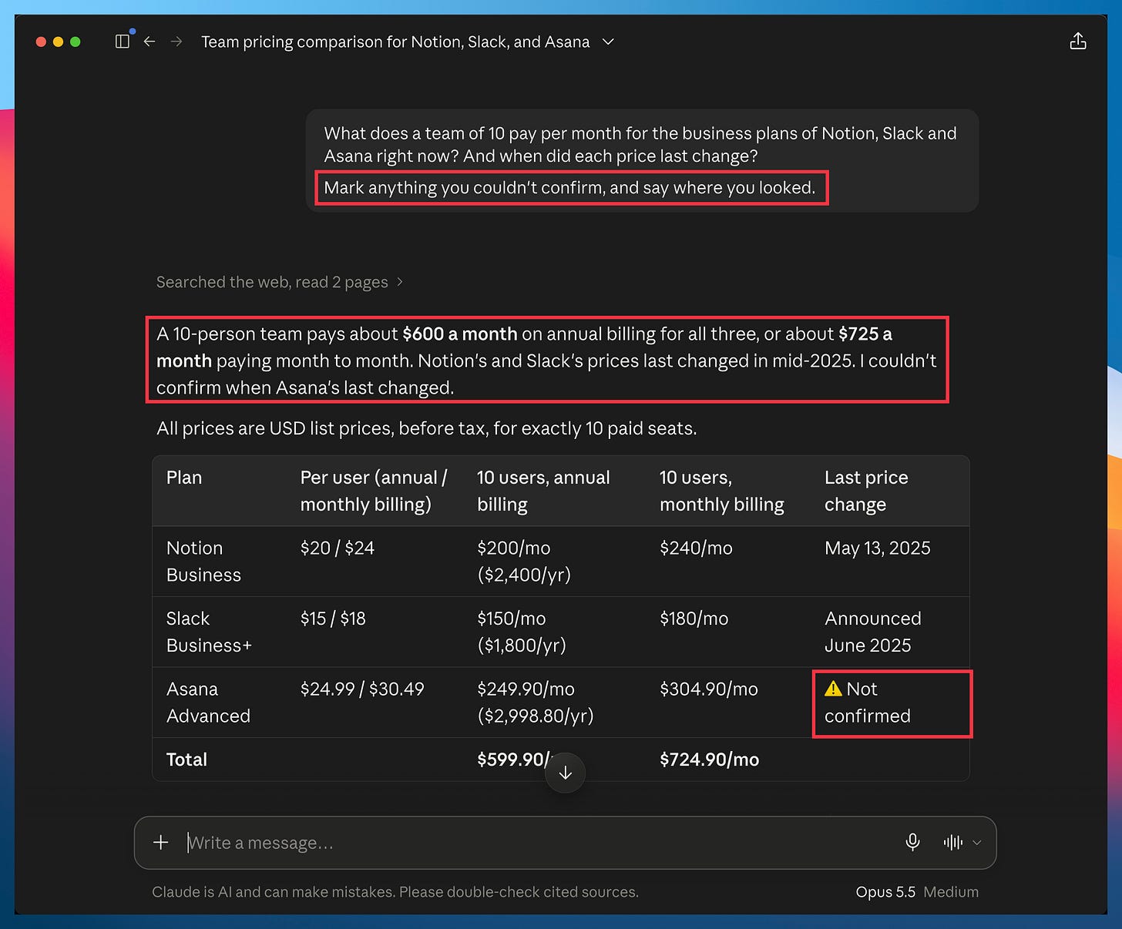Image resolution: width=1122 pixels, height=929 pixels.
Task: Open the Opus 5.5 model selector
Action: [x=917, y=892]
